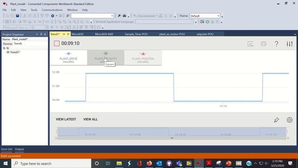Open the Theme dropdown showing Default
The width and height of the screenshot is (298, 168).
click(218, 16)
